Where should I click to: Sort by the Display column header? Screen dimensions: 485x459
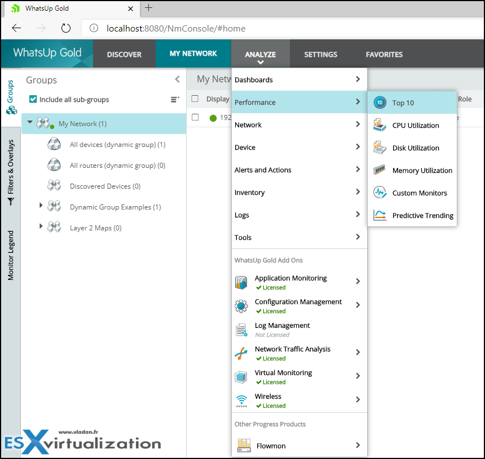218,99
